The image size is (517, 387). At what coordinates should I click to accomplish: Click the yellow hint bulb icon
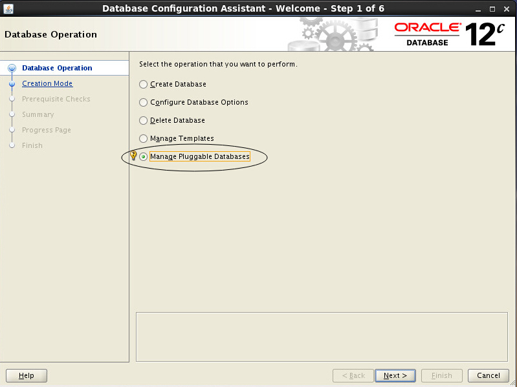click(x=133, y=155)
